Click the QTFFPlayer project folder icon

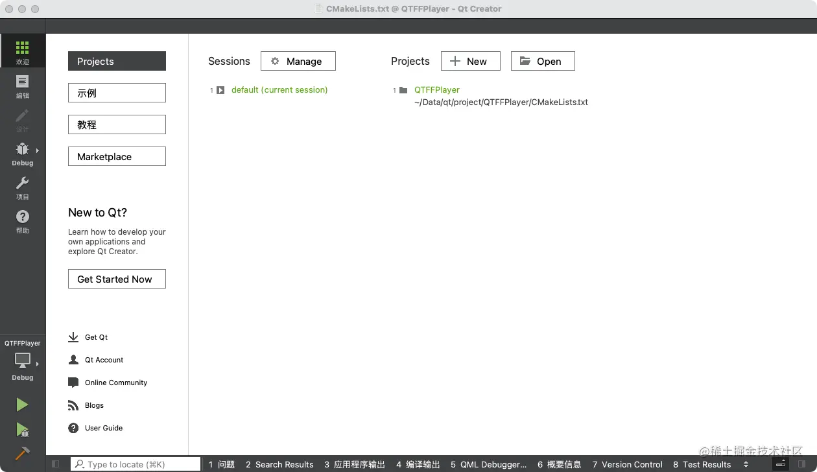point(403,90)
